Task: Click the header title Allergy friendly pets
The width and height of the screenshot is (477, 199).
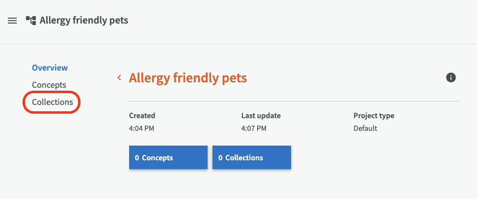Action: click(84, 21)
